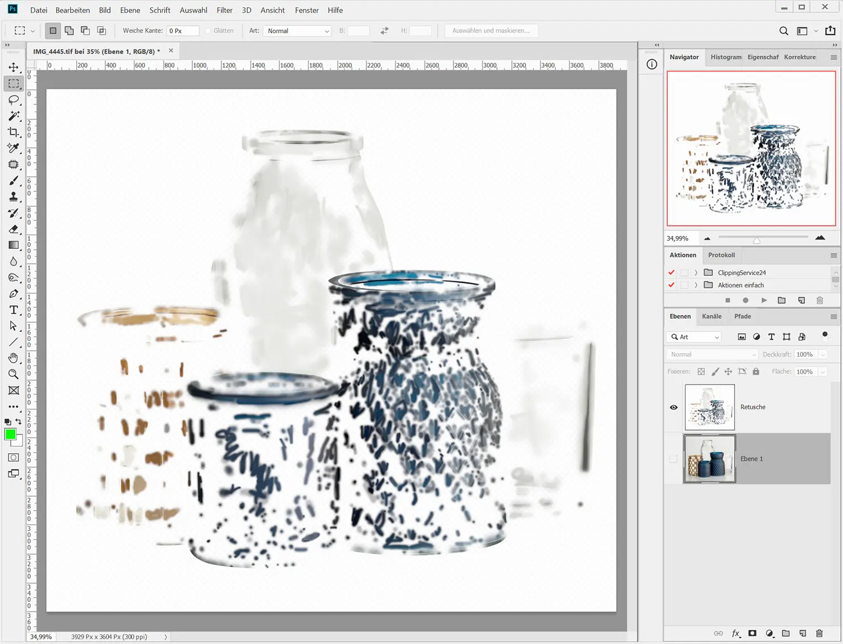This screenshot has height=644, width=843.
Task: Click the green foreground color swatch
Action: (x=10, y=434)
